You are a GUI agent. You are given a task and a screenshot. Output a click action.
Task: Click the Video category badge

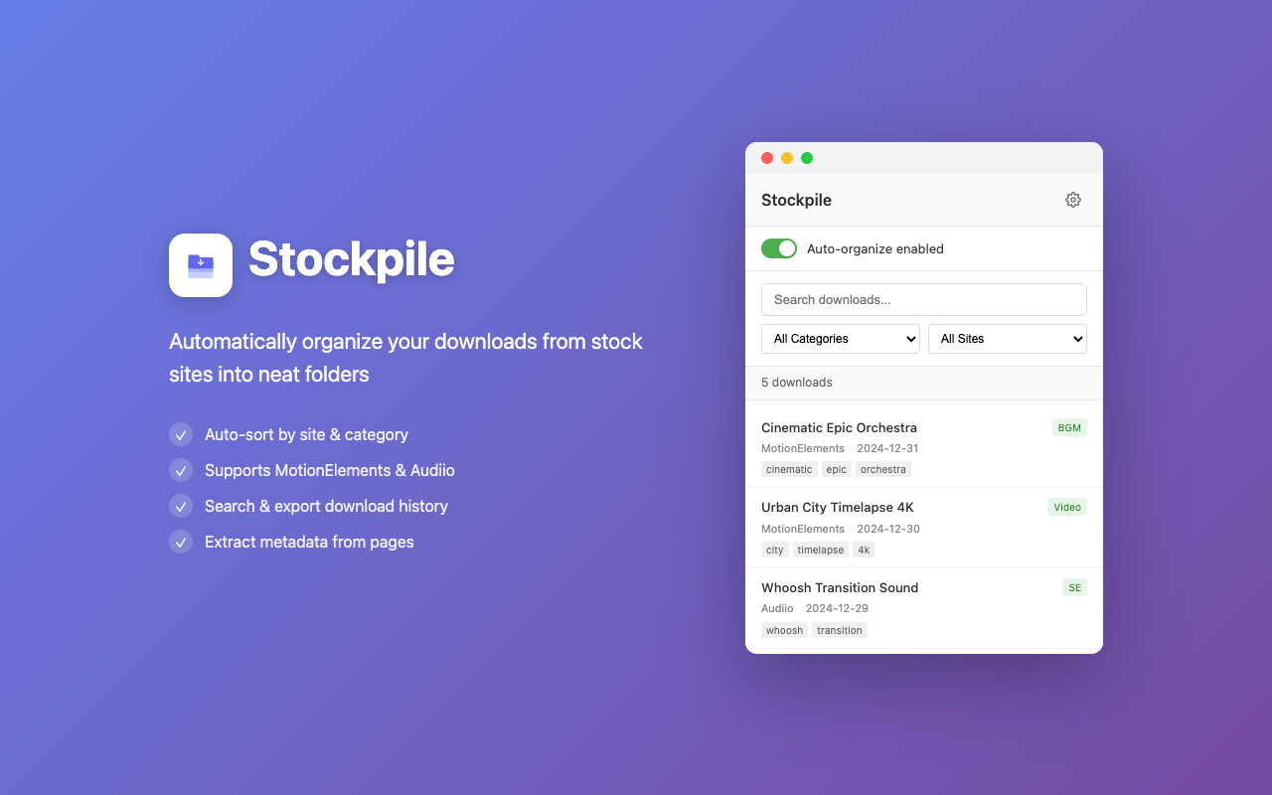[1067, 507]
